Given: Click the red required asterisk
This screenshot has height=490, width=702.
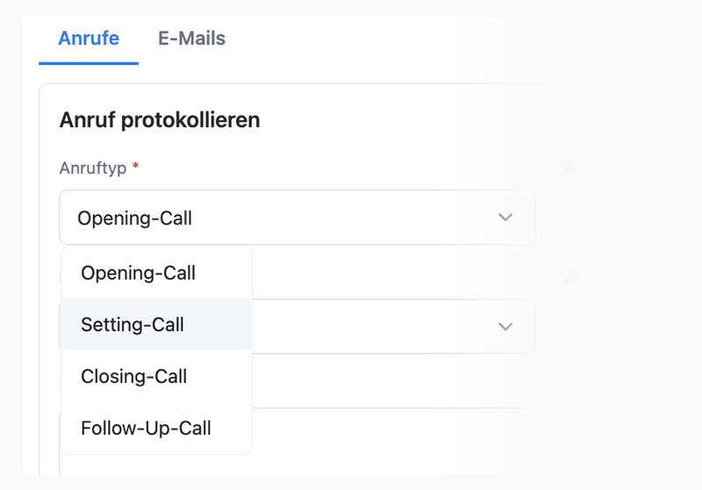Looking at the screenshot, I should (x=136, y=167).
